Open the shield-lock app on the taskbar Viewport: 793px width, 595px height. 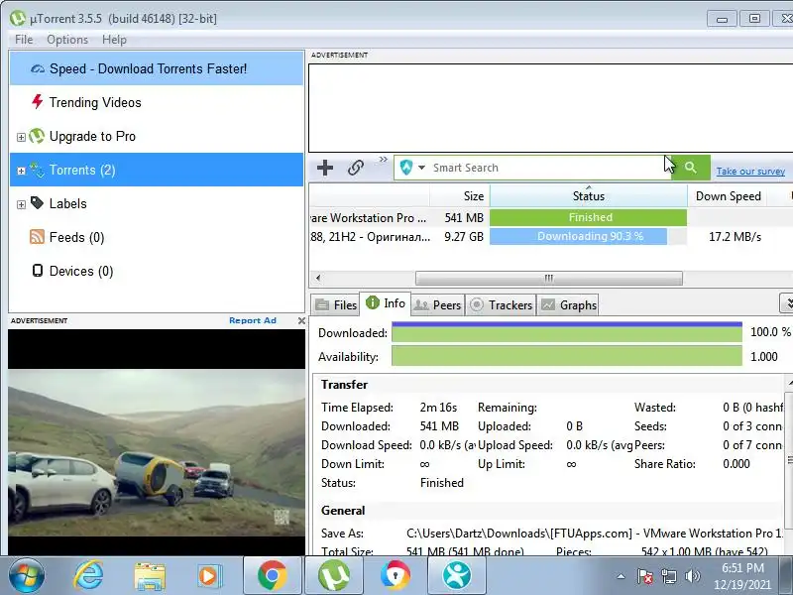point(395,576)
